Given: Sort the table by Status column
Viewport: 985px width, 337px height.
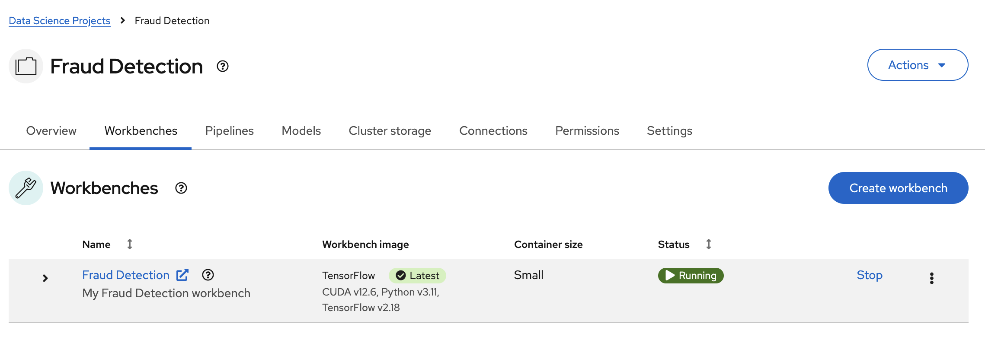Looking at the screenshot, I should 708,244.
